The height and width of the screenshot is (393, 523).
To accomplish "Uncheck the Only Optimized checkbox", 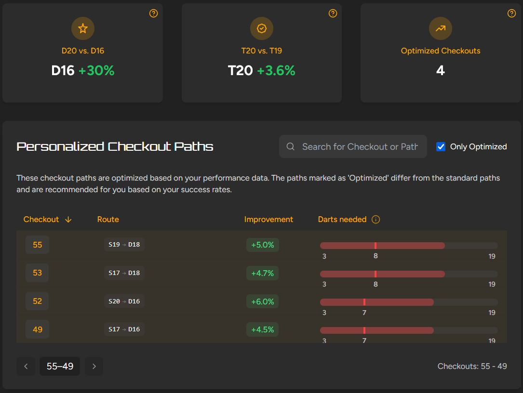I will (441, 147).
